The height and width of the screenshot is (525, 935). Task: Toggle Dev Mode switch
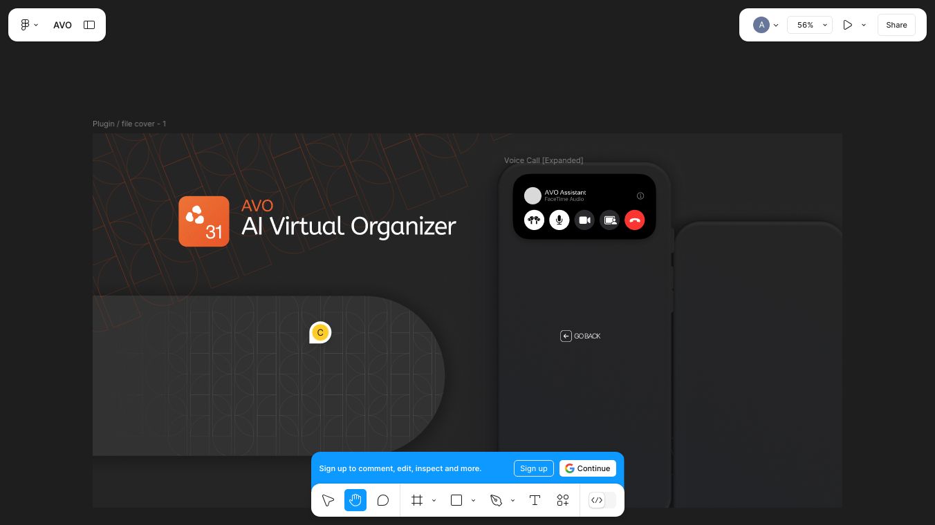pos(602,500)
